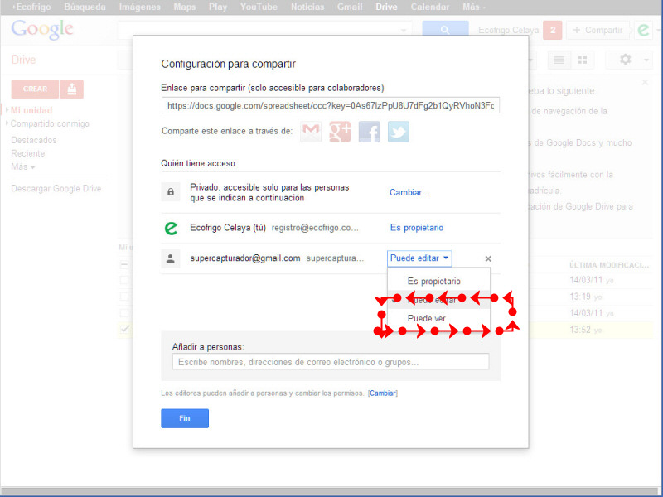Click the sharing link URL field
The height and width of the screenshot is (497, 663).
click(331, 106)
